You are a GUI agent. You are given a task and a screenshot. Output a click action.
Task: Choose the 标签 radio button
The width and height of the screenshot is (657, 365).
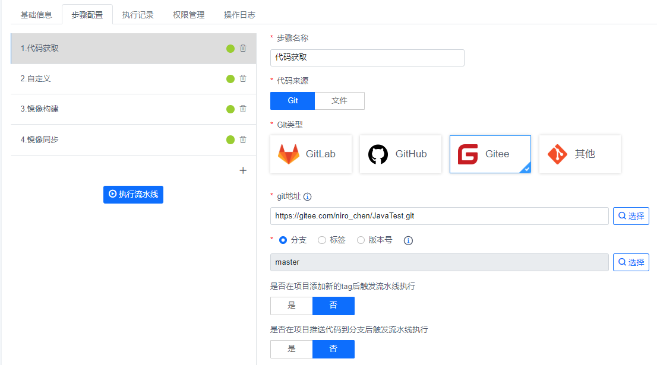(322, 240)
